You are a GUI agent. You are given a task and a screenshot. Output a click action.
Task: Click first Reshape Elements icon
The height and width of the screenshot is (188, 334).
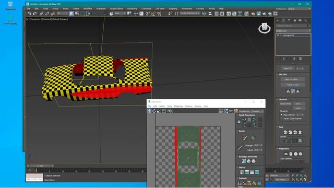click(x=244, y=161)
